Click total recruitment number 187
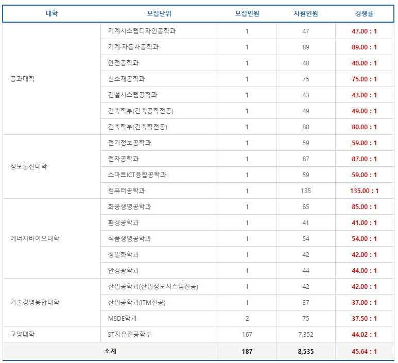The image size is (398, 363). pos(247,352)
